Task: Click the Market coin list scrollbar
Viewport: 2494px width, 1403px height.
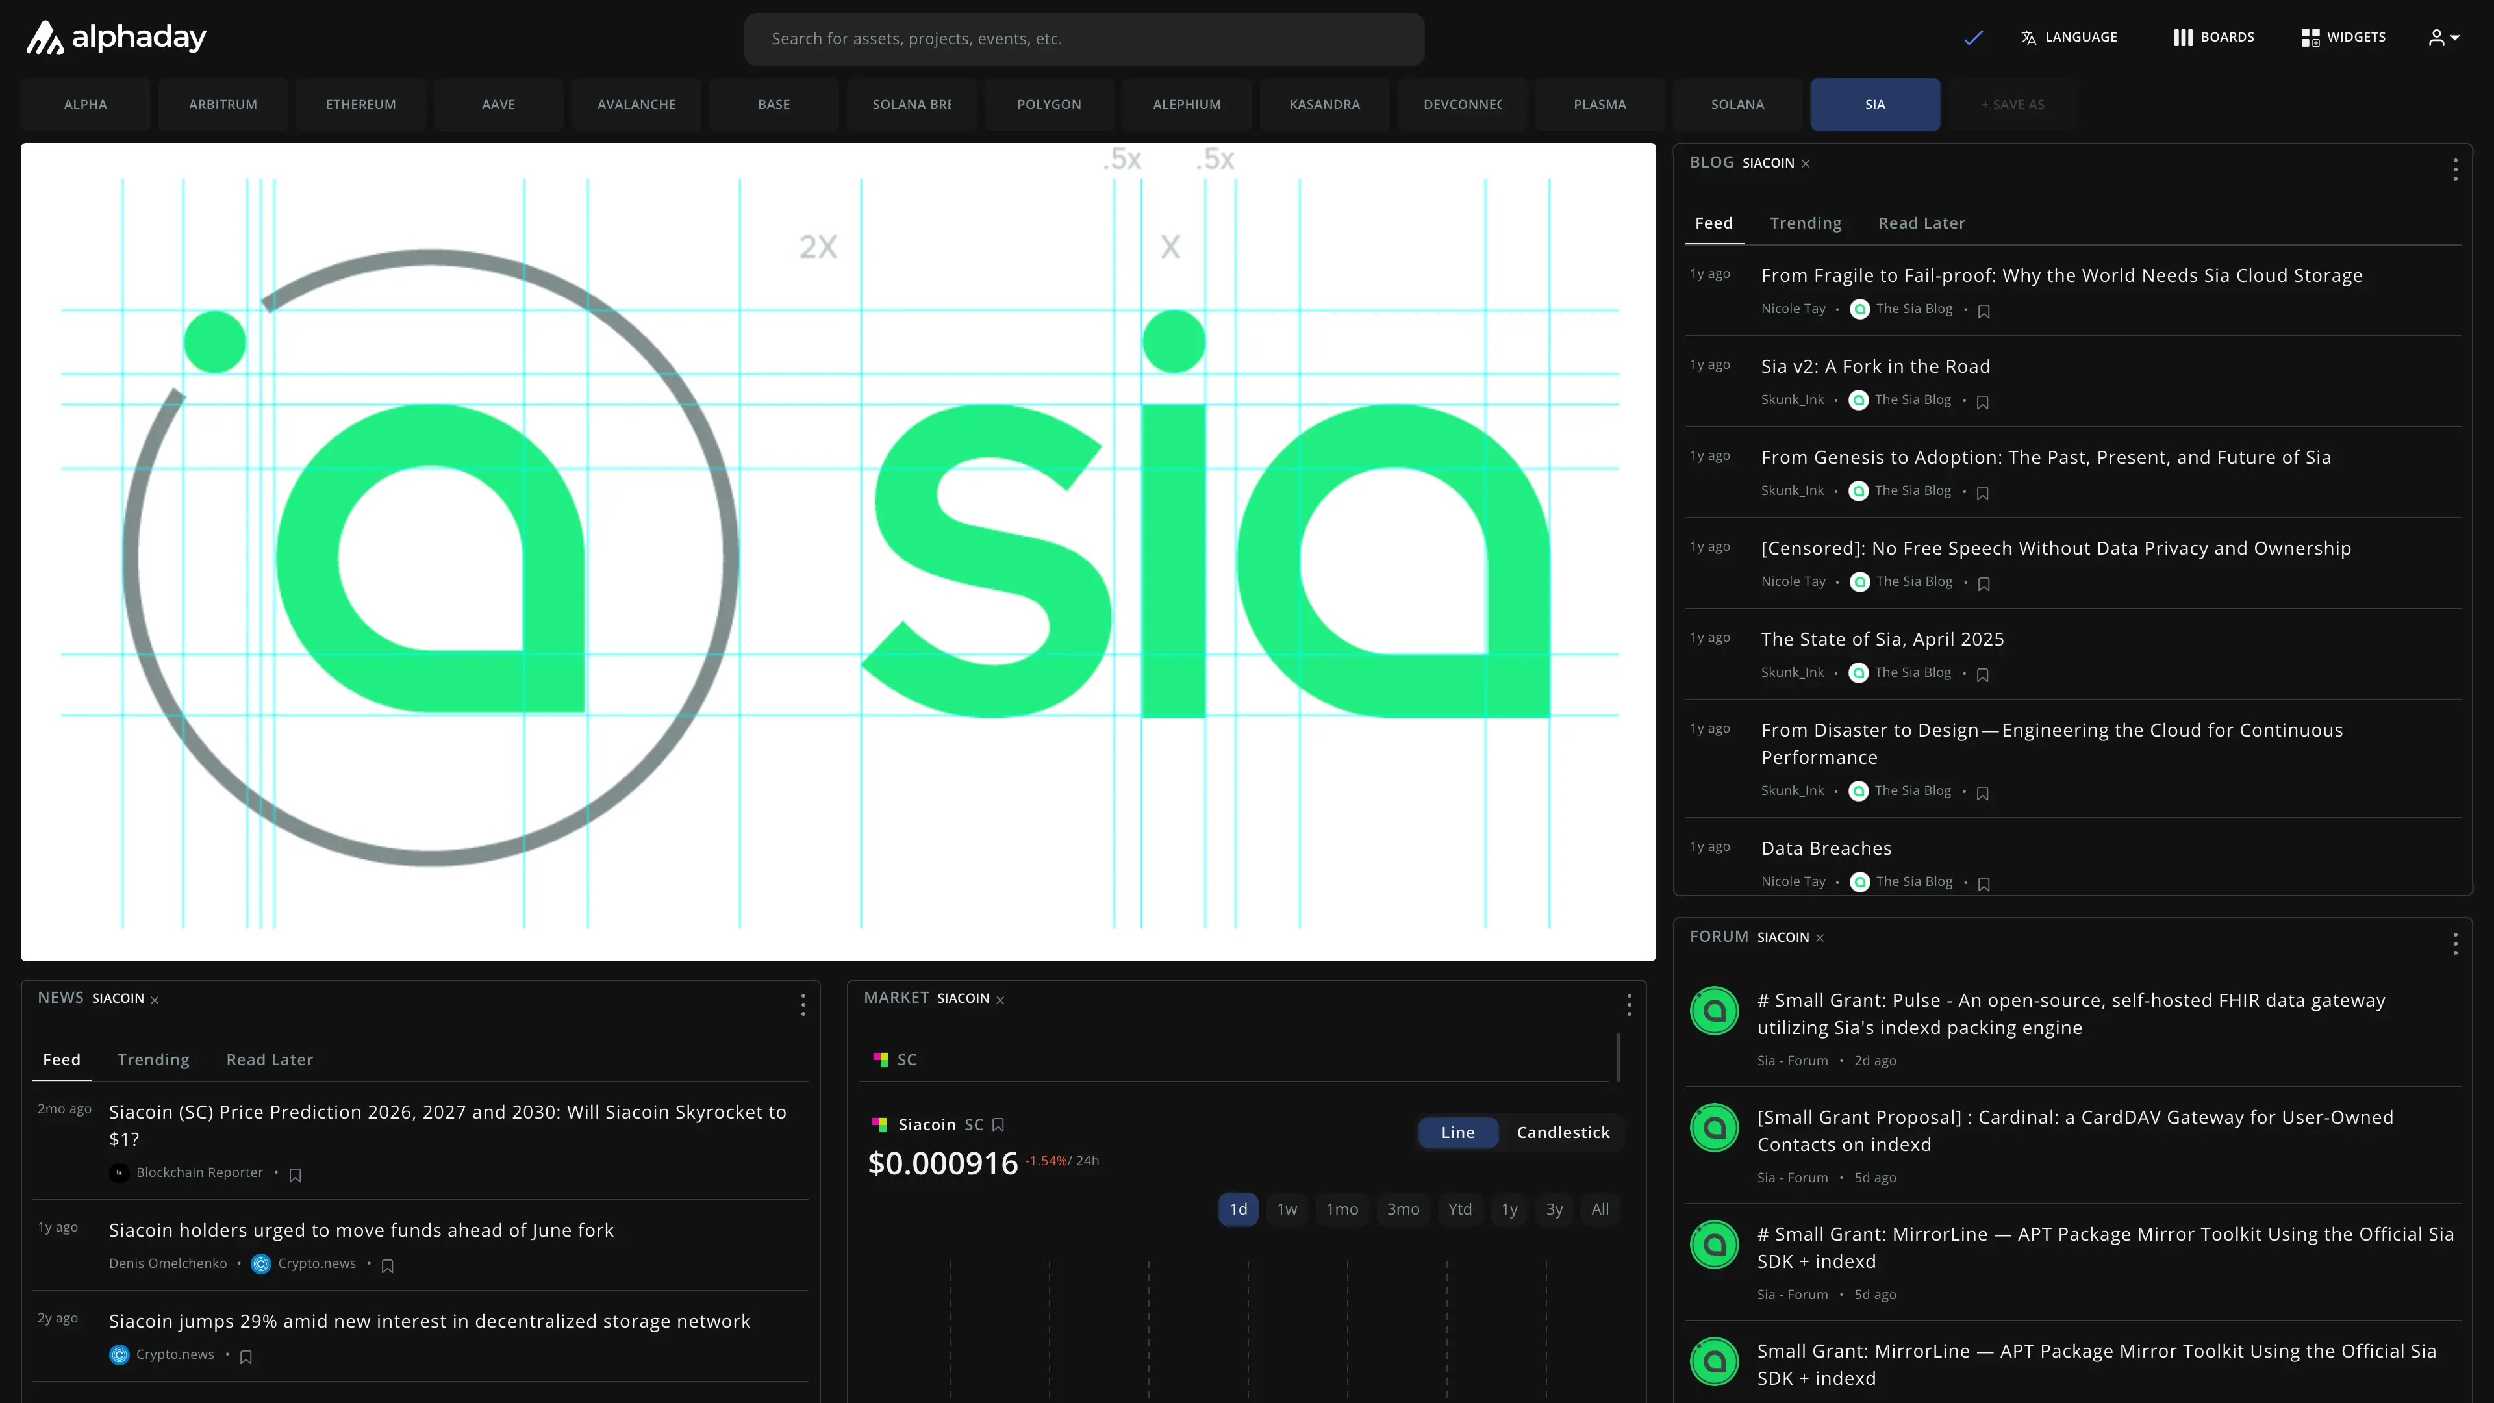Action: coord(1618,1057)
